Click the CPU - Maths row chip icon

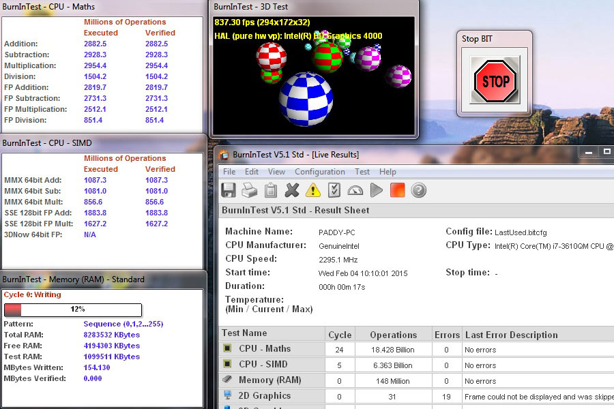(227, 348)
